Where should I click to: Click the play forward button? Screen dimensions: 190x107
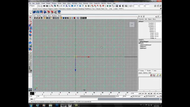(151, 93)
